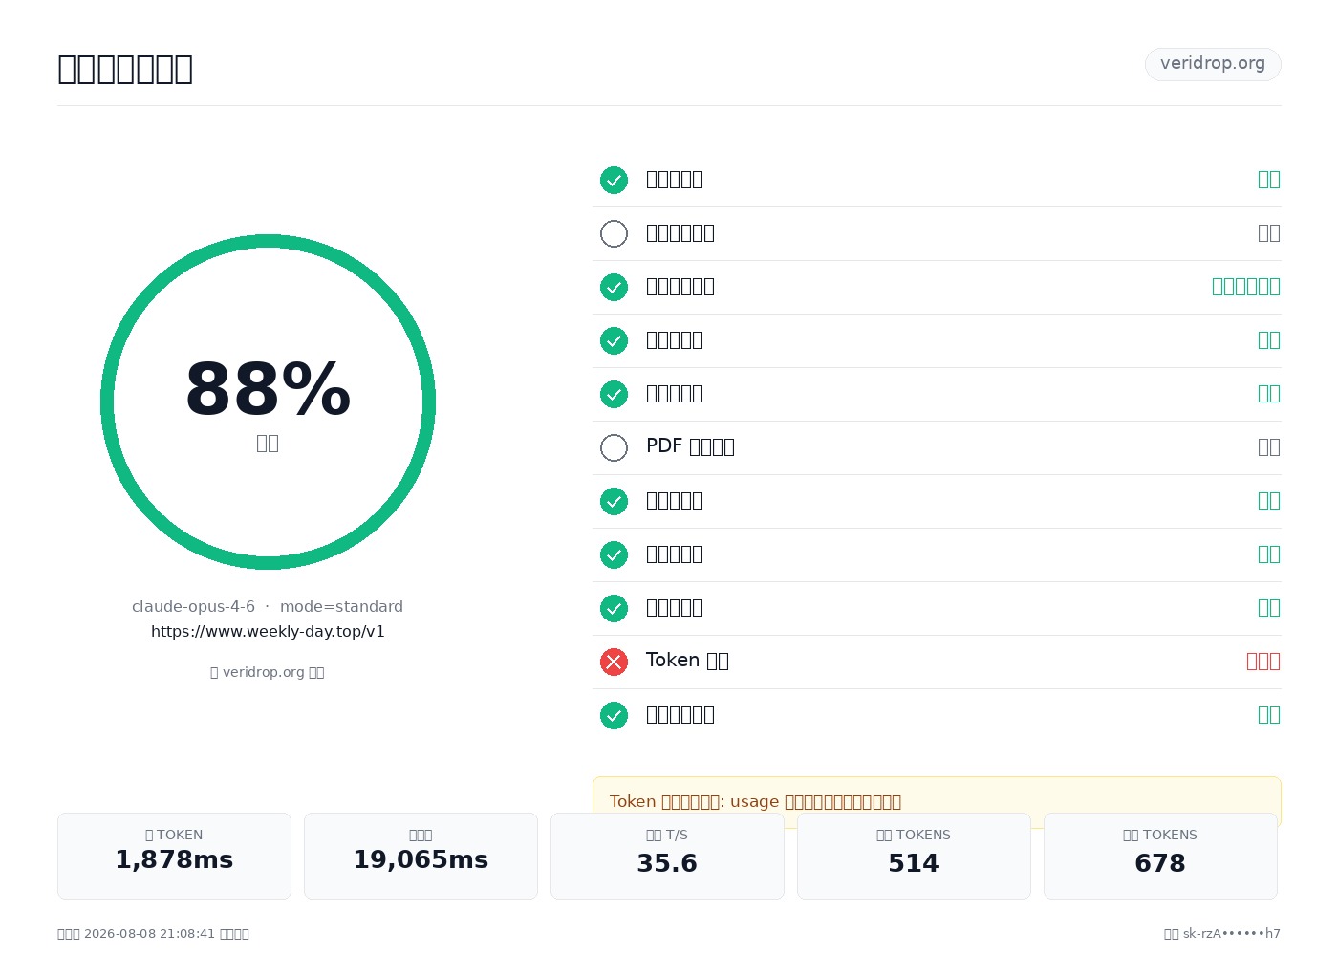This screenshot has height=956, width=1338.
Task: Click the masked key sk-rzA••••••h7
Action: 1231,934
